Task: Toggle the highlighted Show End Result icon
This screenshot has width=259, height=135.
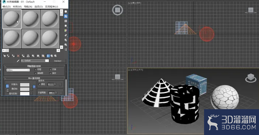Action: [48, 56]
